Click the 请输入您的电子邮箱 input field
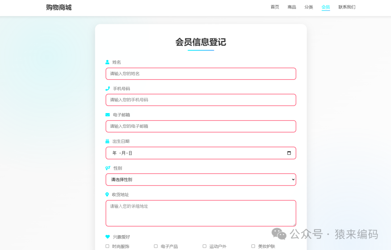 201,126
